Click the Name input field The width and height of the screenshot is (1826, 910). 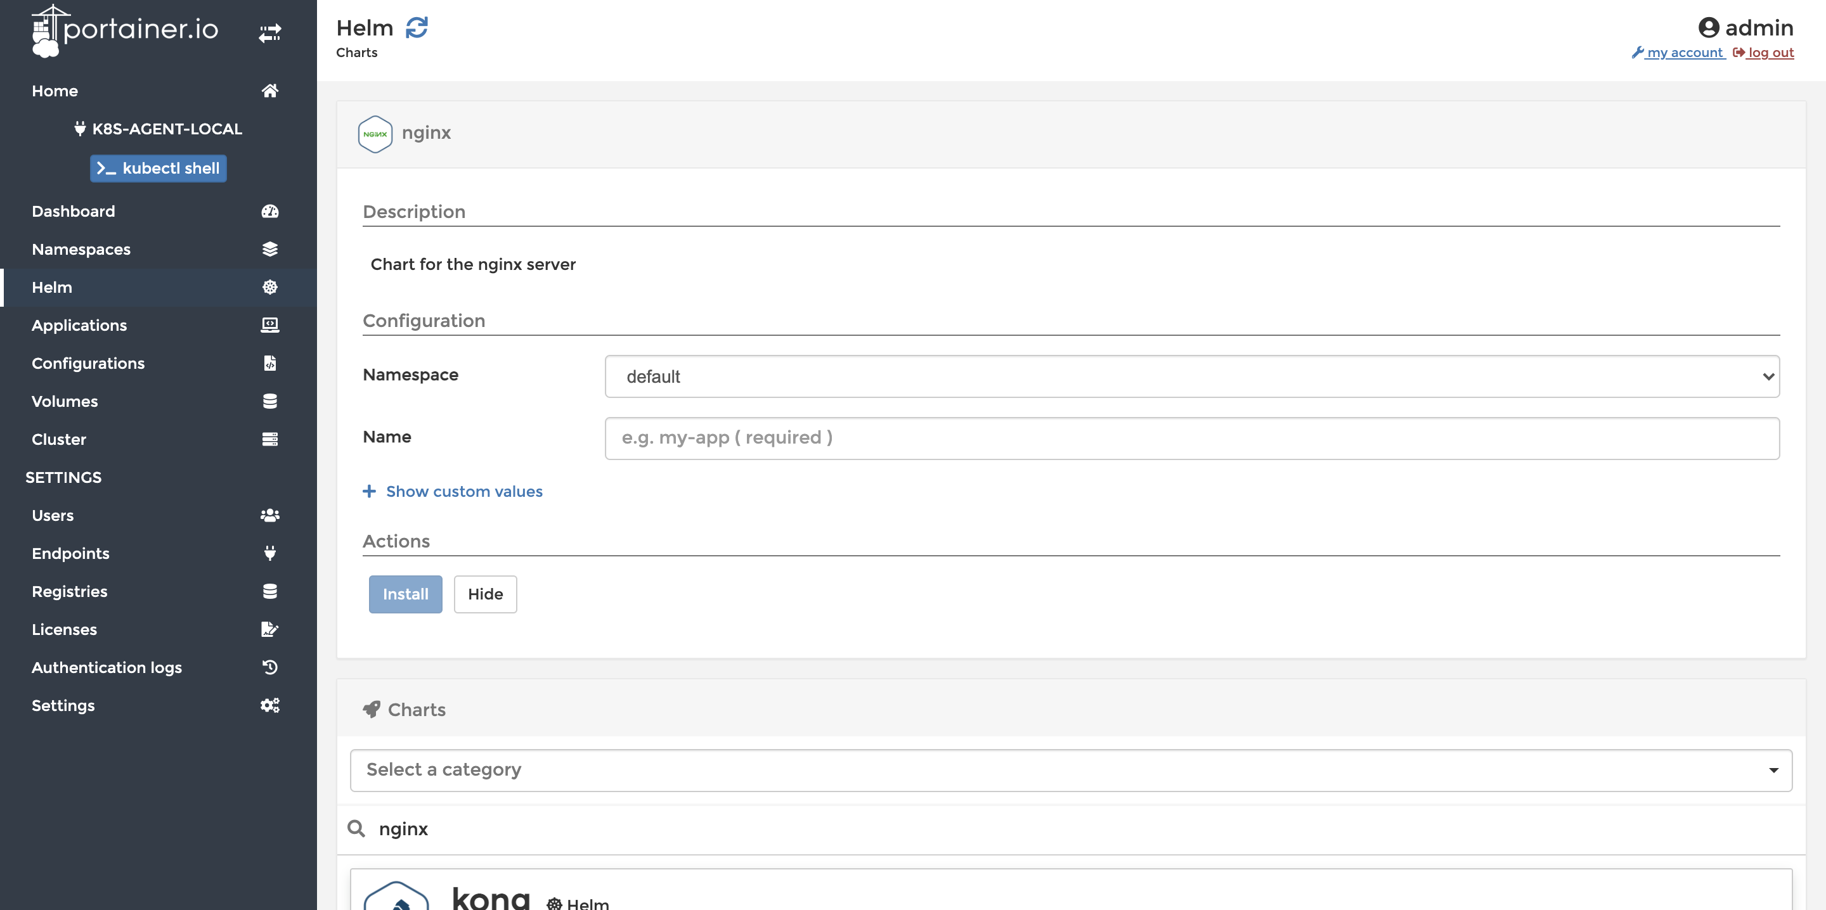click(1192, 438)
